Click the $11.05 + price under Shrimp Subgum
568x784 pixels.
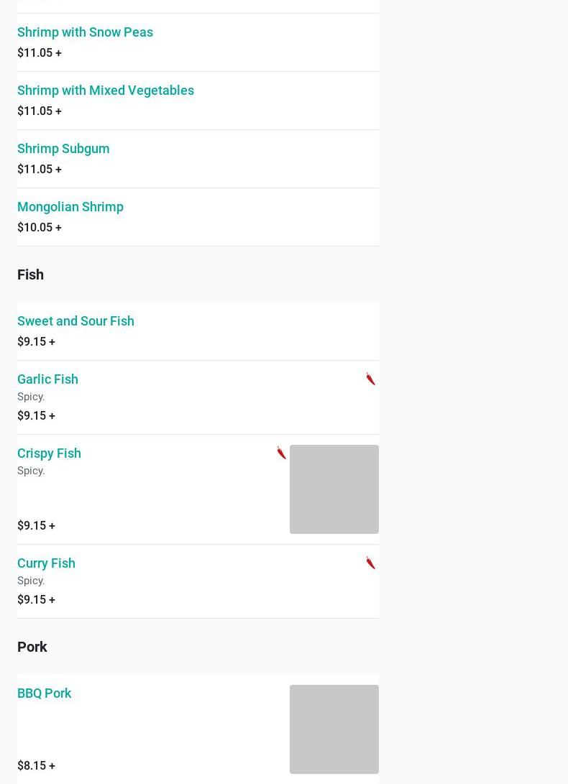40,169
